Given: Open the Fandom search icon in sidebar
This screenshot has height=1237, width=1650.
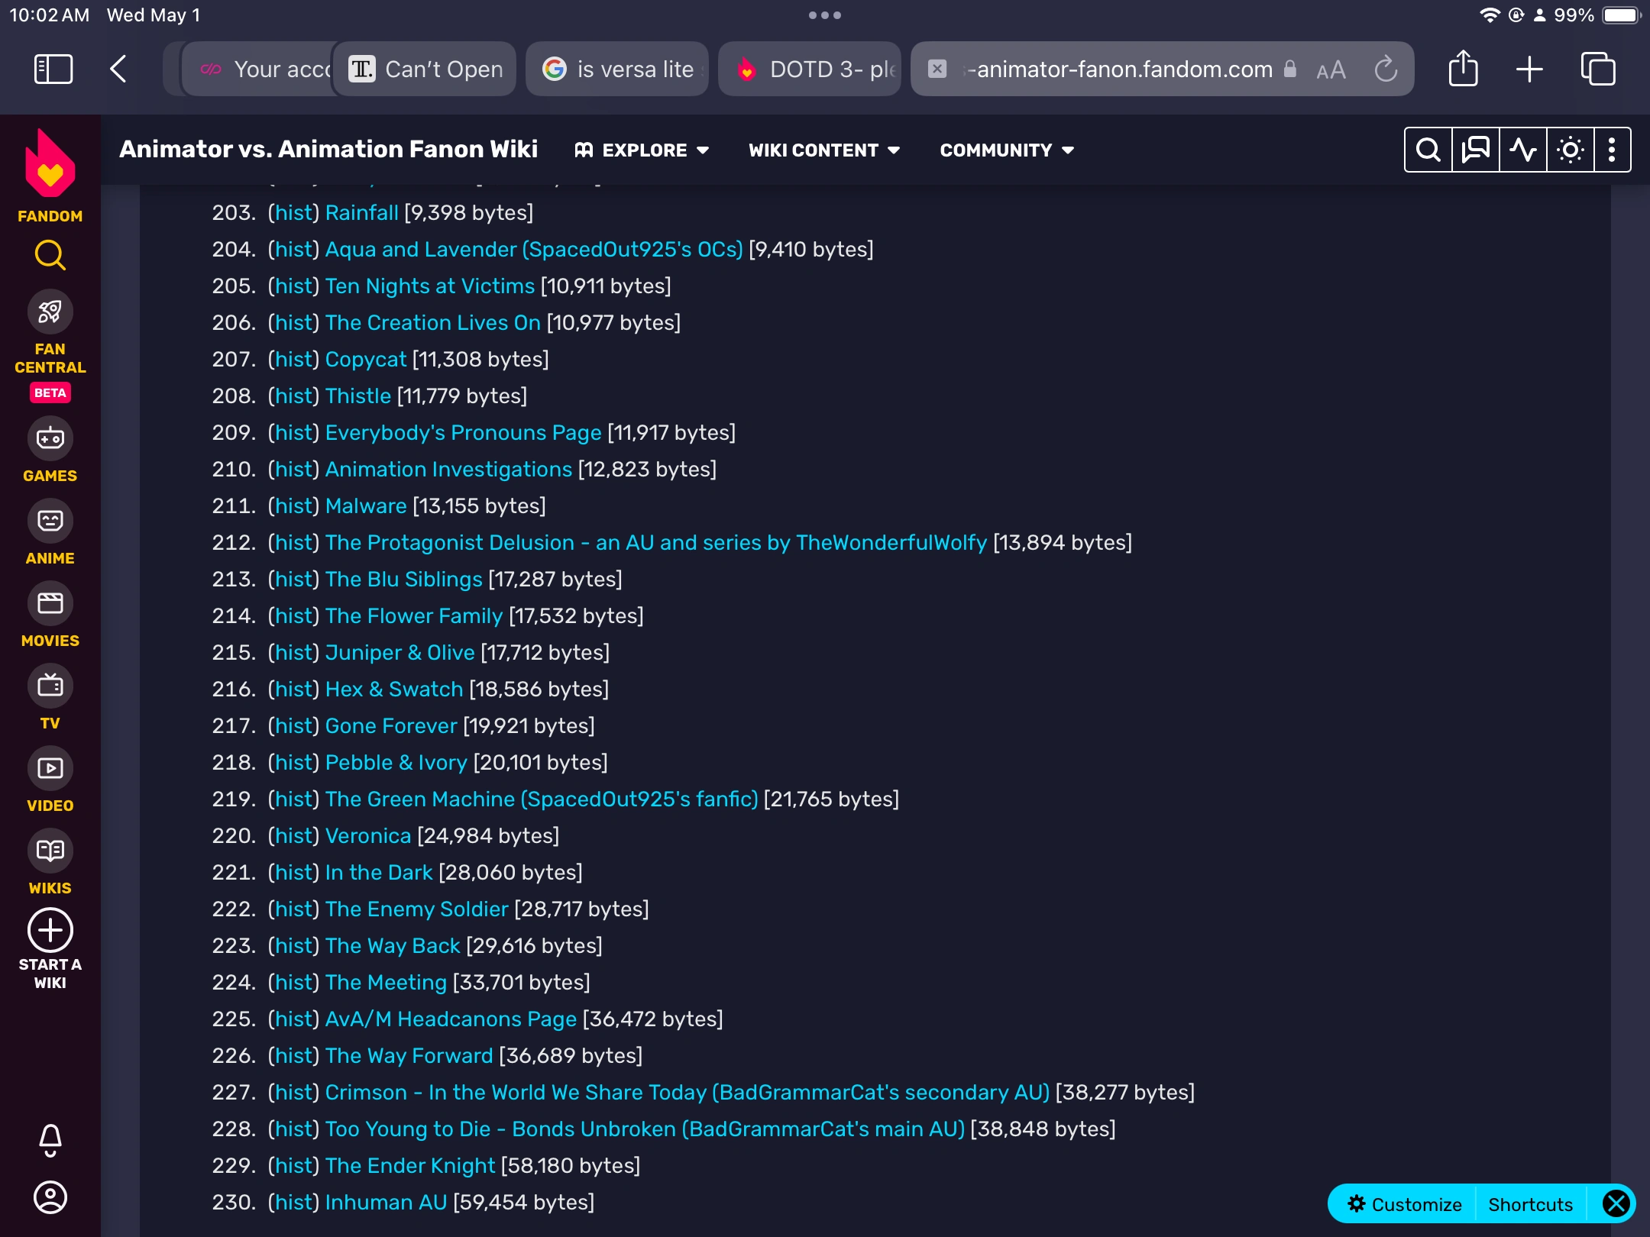Looking at the screenshot, I should click(50, 255).
